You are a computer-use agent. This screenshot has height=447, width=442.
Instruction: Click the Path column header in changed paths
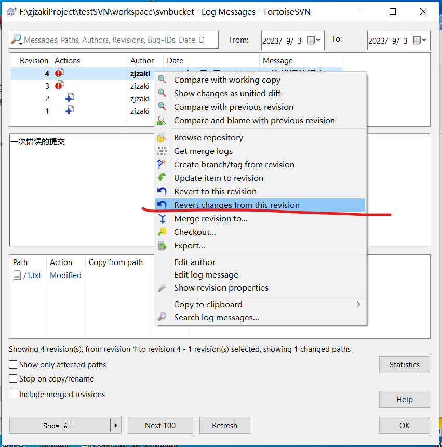28,262
